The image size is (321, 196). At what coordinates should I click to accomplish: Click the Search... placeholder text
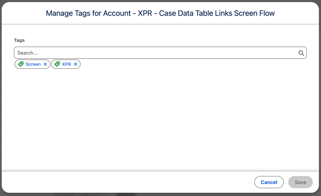pyautogui.click(x=28, y=53)
